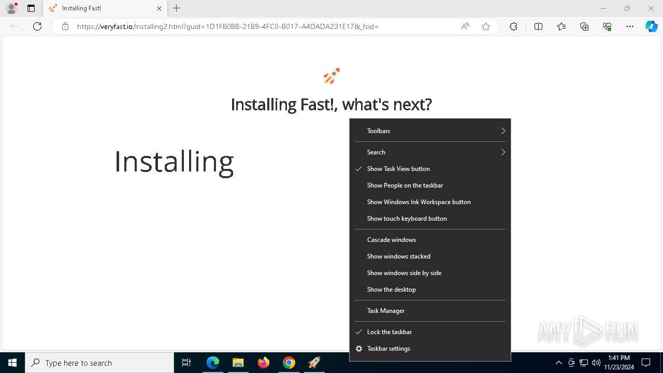Image resolution: width=663 pixels, height=373 pixels.
Task: Refresh the page
Action: 37,26
